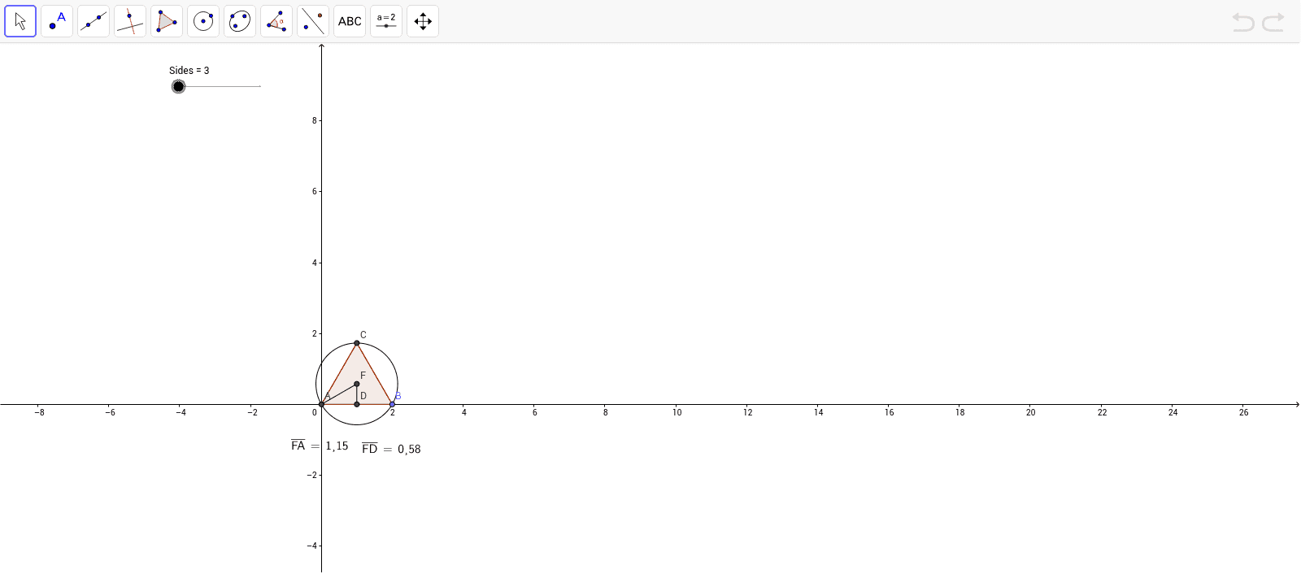The image size is (1301, 574).
Task: Click point D on the triangle base
Action: (x=357, y=404)
